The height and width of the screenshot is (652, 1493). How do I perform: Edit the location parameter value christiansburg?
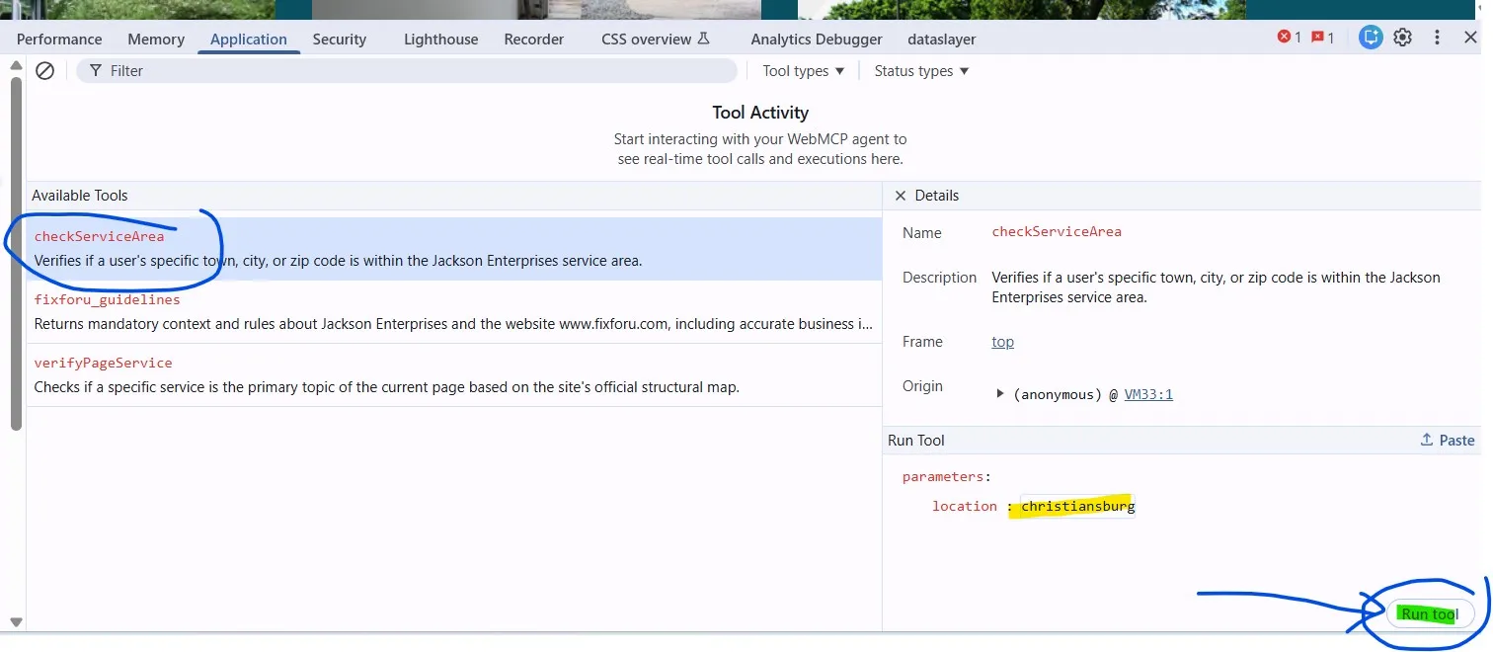tap(1078, 506)
